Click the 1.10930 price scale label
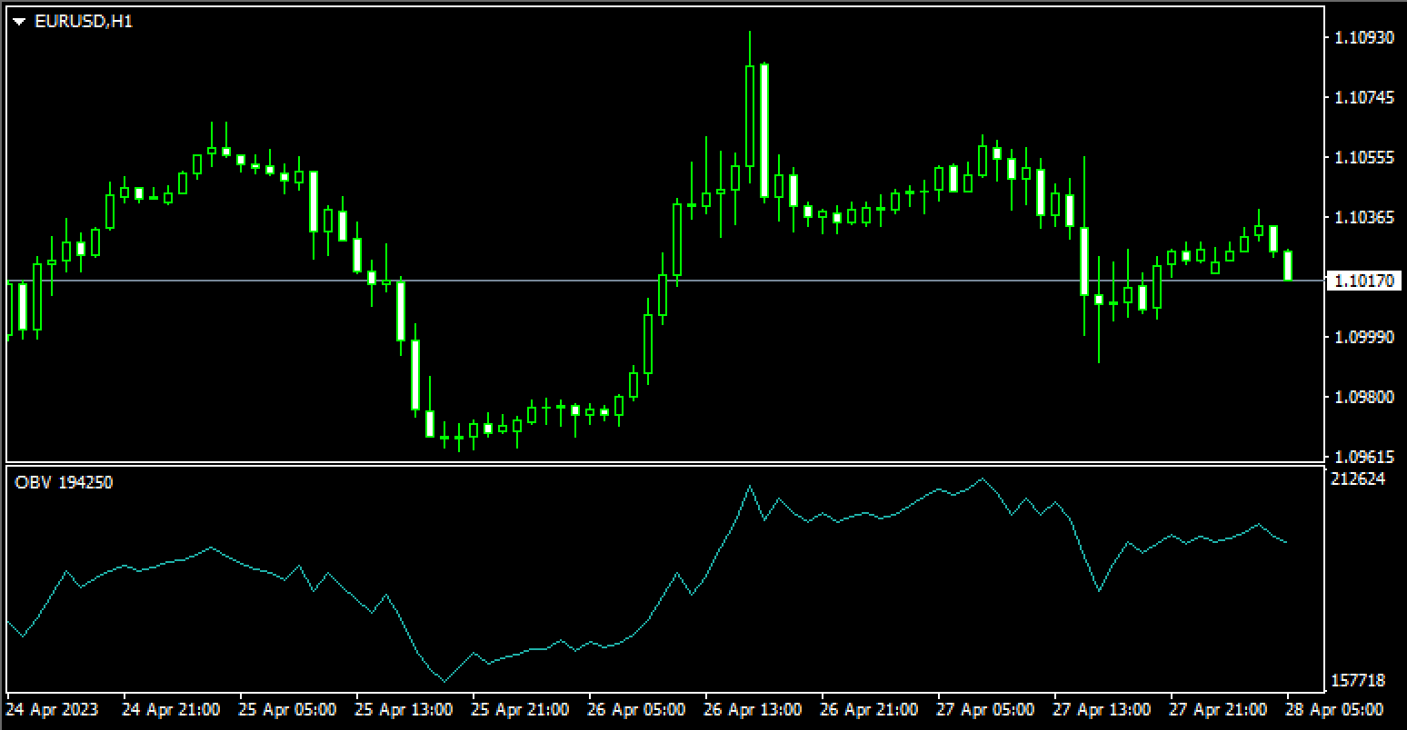Viewport: 1407px width, 730px height. (1362, 38)
